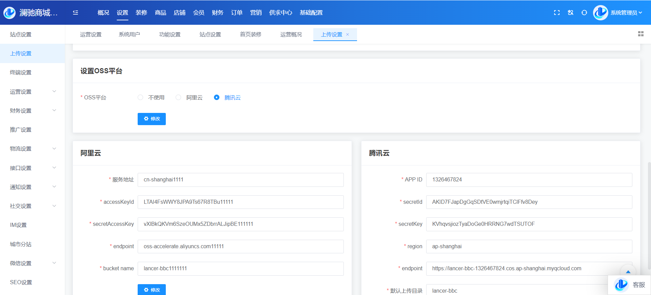The width and height of the screenshot is (651, 295).
Task: Open the language translation icon
Action: coord(571,13)
